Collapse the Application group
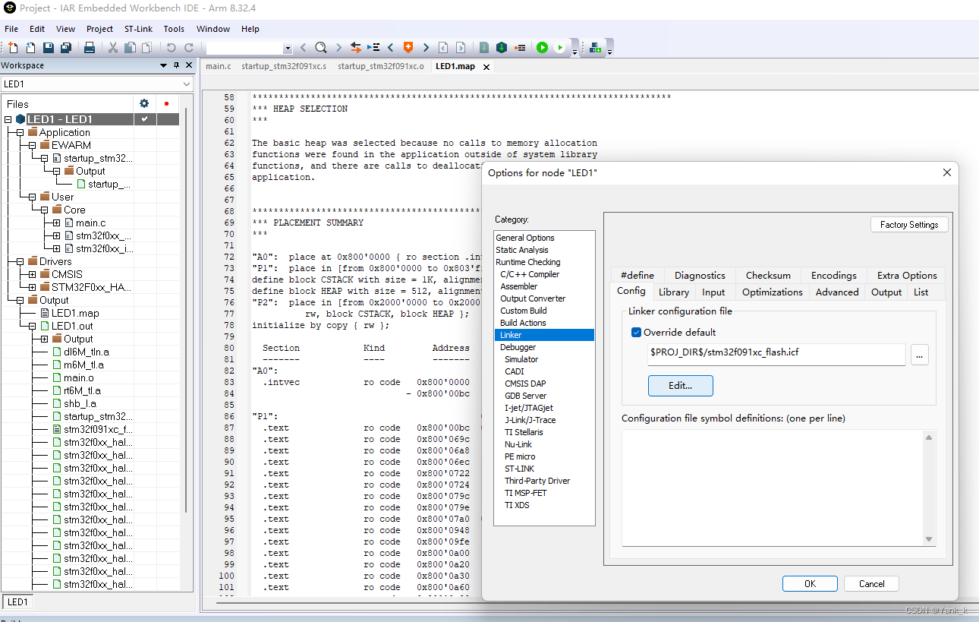The width and height of the screenshot is (979, 622). 20,132
